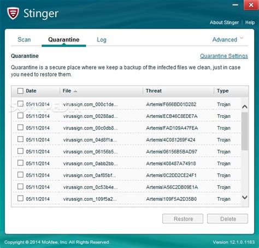
Task: Select threat Artemis!A56C2DB09E1A
Action: tap(172, 187)
